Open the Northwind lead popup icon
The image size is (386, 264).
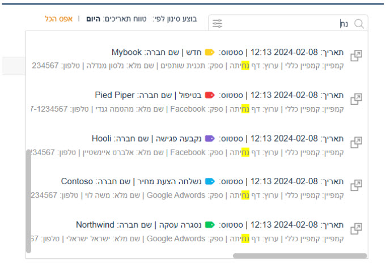[357, 228]
